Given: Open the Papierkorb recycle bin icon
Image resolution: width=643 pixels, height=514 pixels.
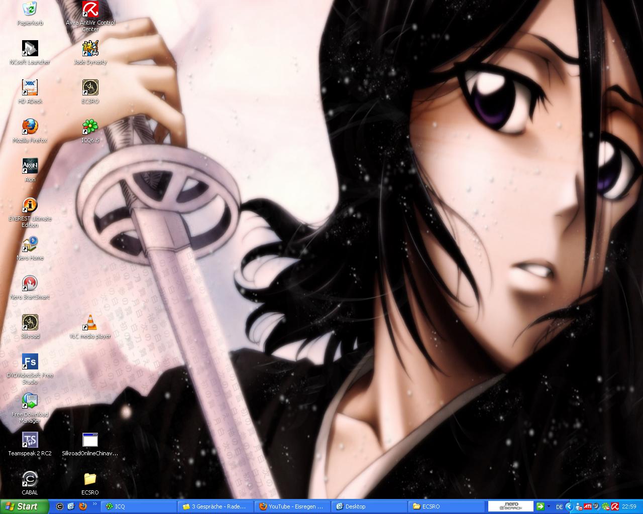Looking at the screenshot, I should (x=30, y=10).
